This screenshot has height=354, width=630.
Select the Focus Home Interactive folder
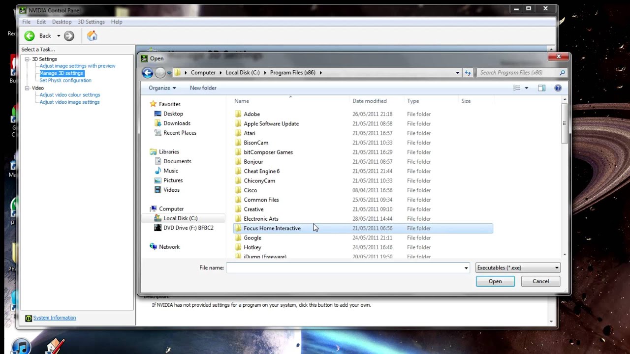click(x=363, y=228)
